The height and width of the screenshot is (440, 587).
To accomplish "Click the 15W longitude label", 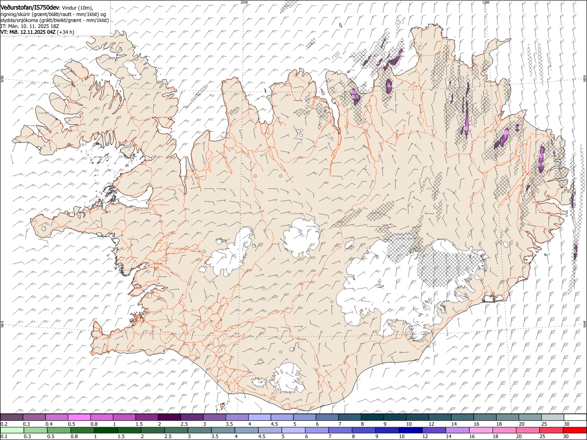I will coord(486,2).
